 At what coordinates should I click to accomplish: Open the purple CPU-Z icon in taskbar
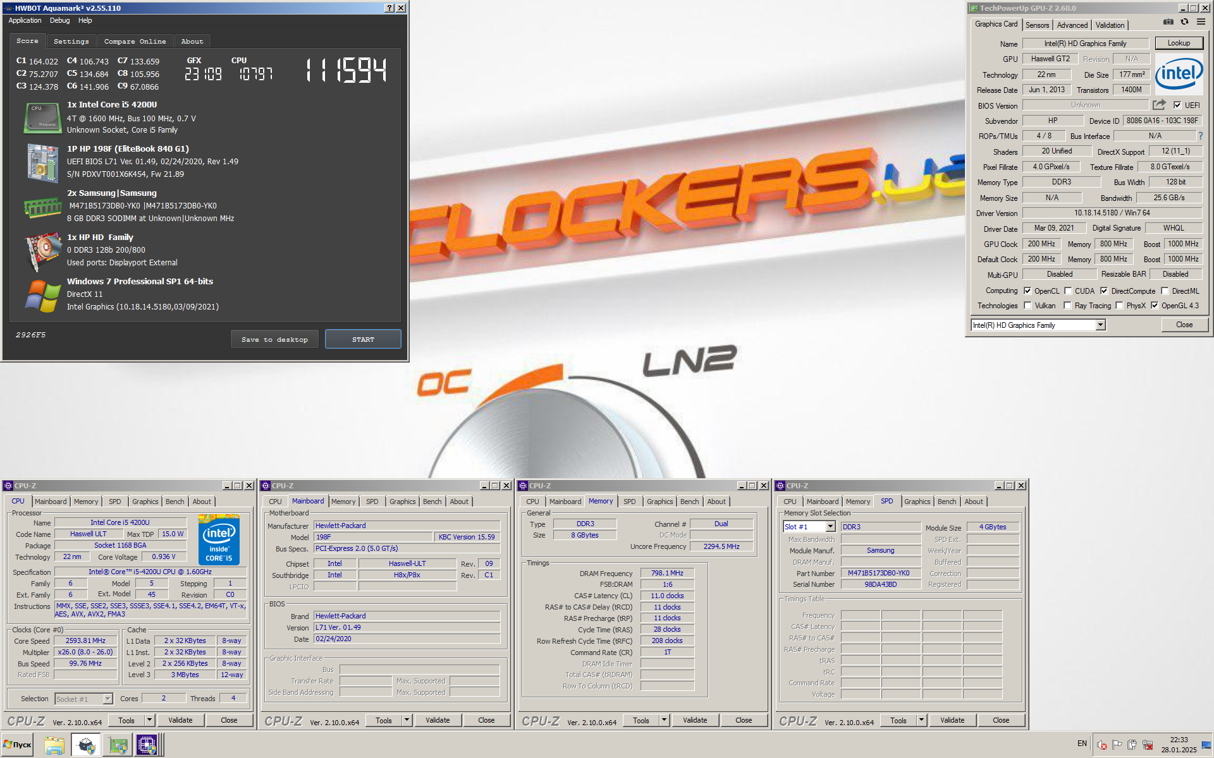coord(147,745)
